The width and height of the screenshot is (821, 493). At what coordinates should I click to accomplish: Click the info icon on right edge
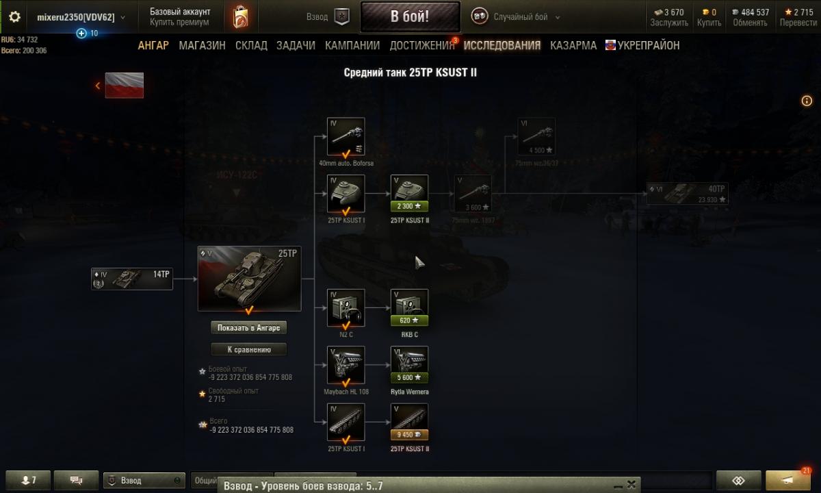[x=807, y=101]
